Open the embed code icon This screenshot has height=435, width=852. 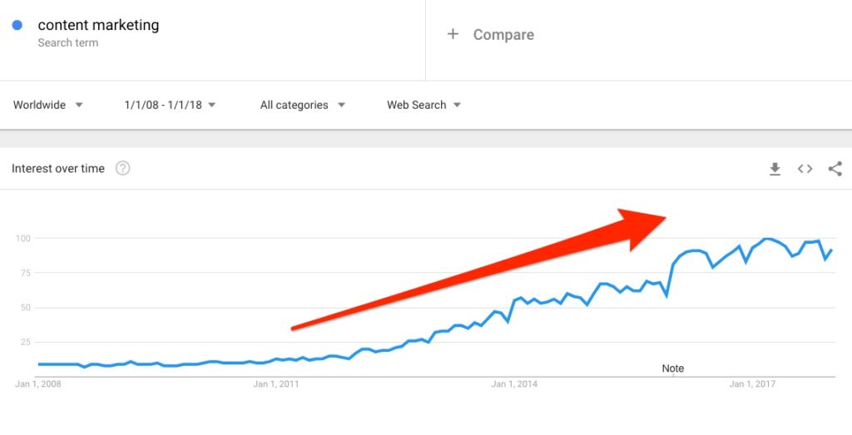pyautogui.click(x=805, y=169)
